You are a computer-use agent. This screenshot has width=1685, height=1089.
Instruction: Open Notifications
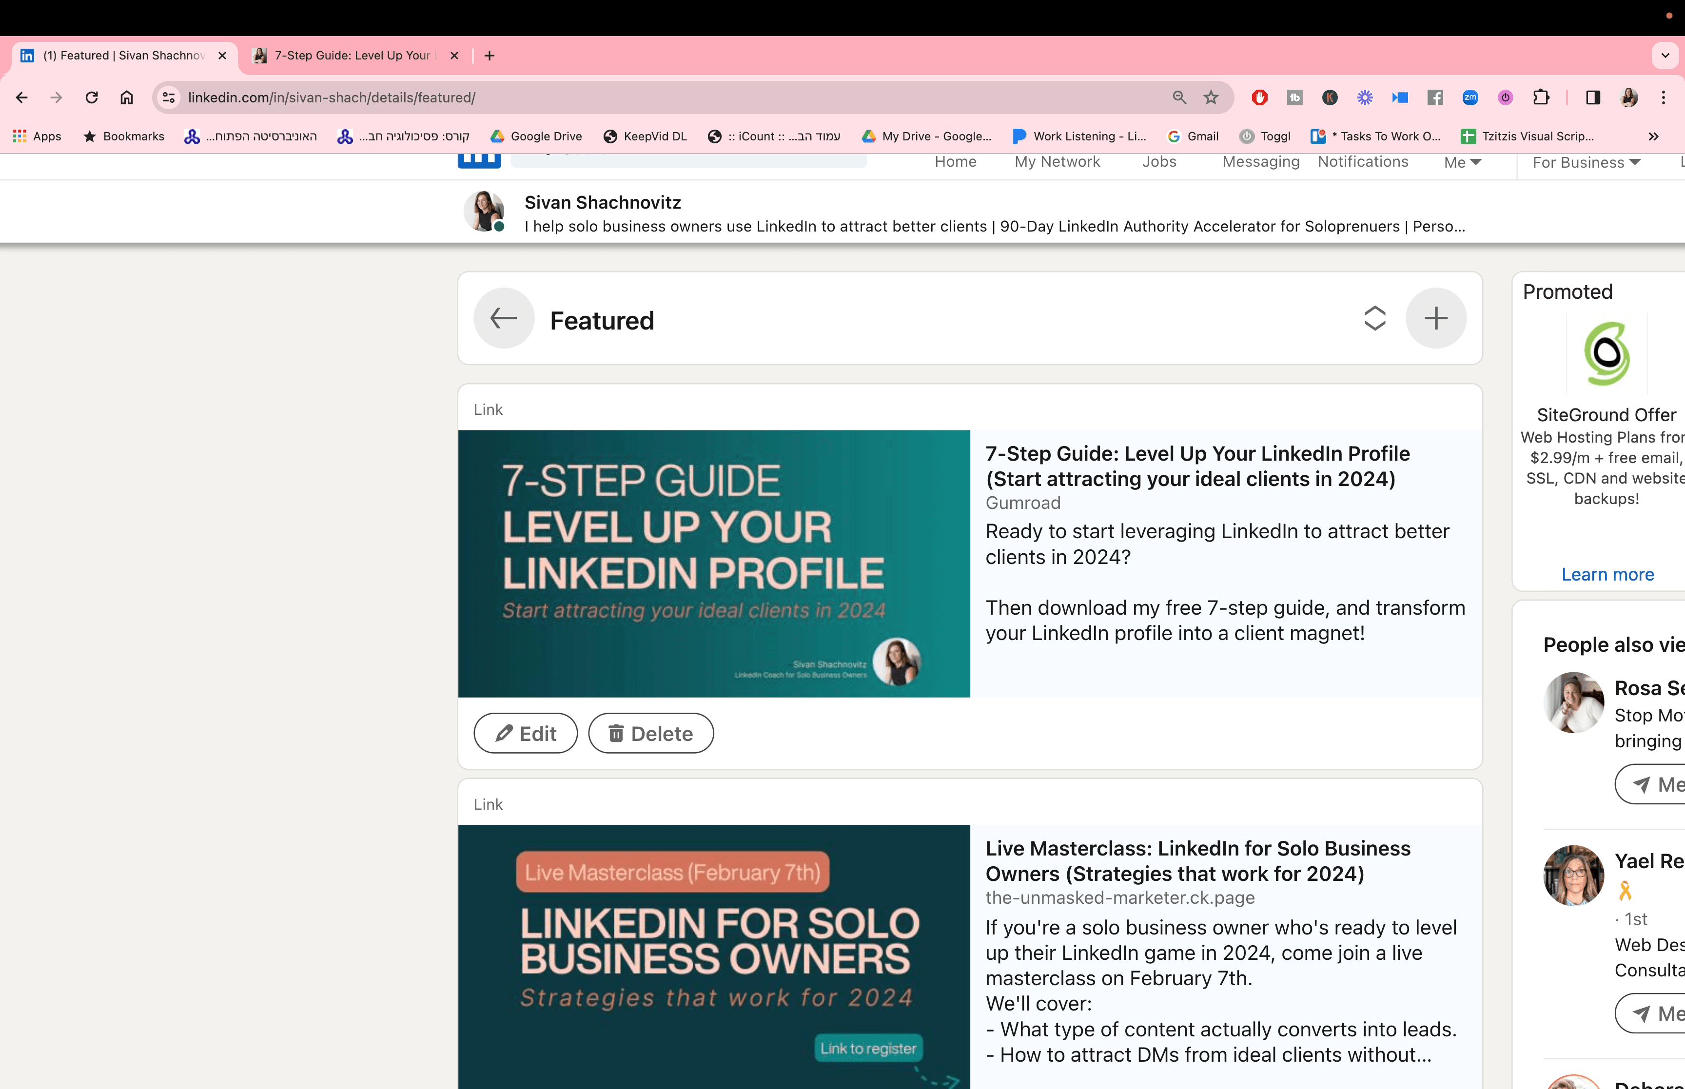1363,162
